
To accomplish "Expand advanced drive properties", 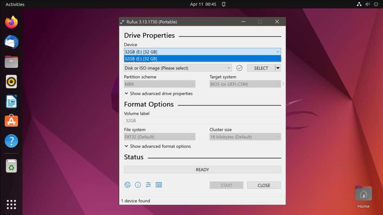I will [158, 93].
